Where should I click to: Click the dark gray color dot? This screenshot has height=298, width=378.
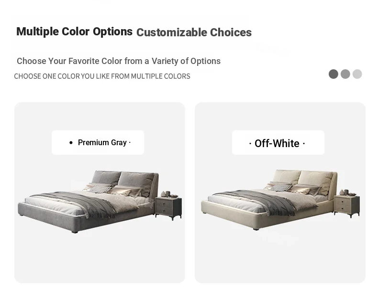pyautogui.click(x=334, y=74)
